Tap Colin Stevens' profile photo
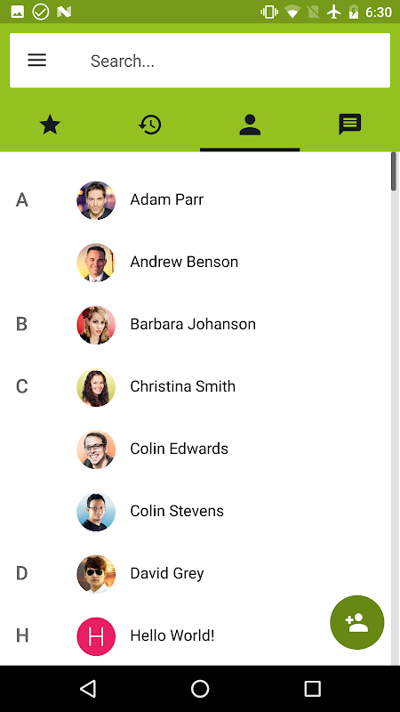 pyautogui.click(x=96, y=511)
